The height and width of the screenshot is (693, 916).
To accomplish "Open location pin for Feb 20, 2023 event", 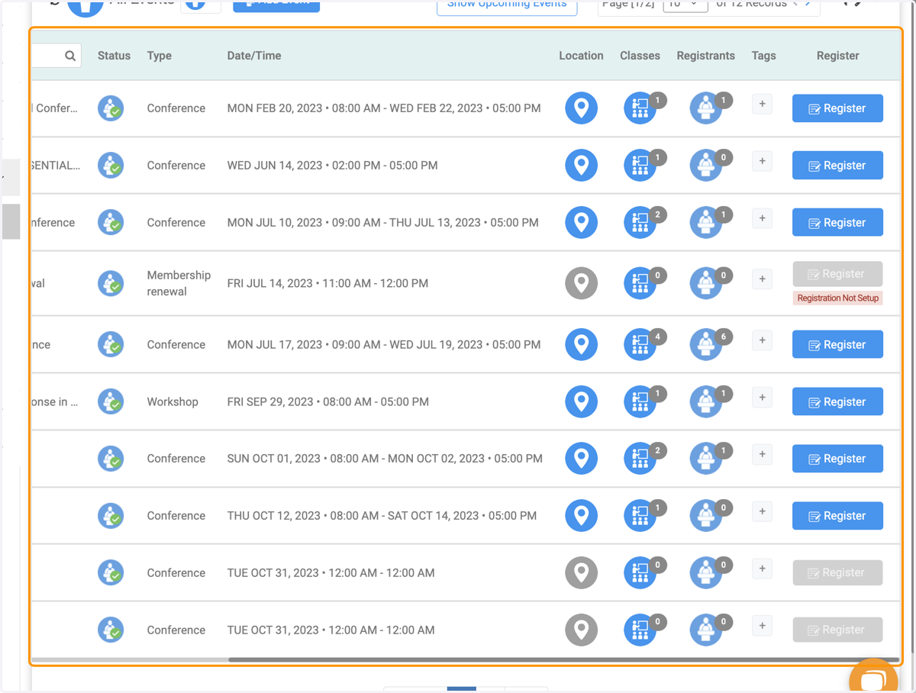I will [x=581, y=108].
